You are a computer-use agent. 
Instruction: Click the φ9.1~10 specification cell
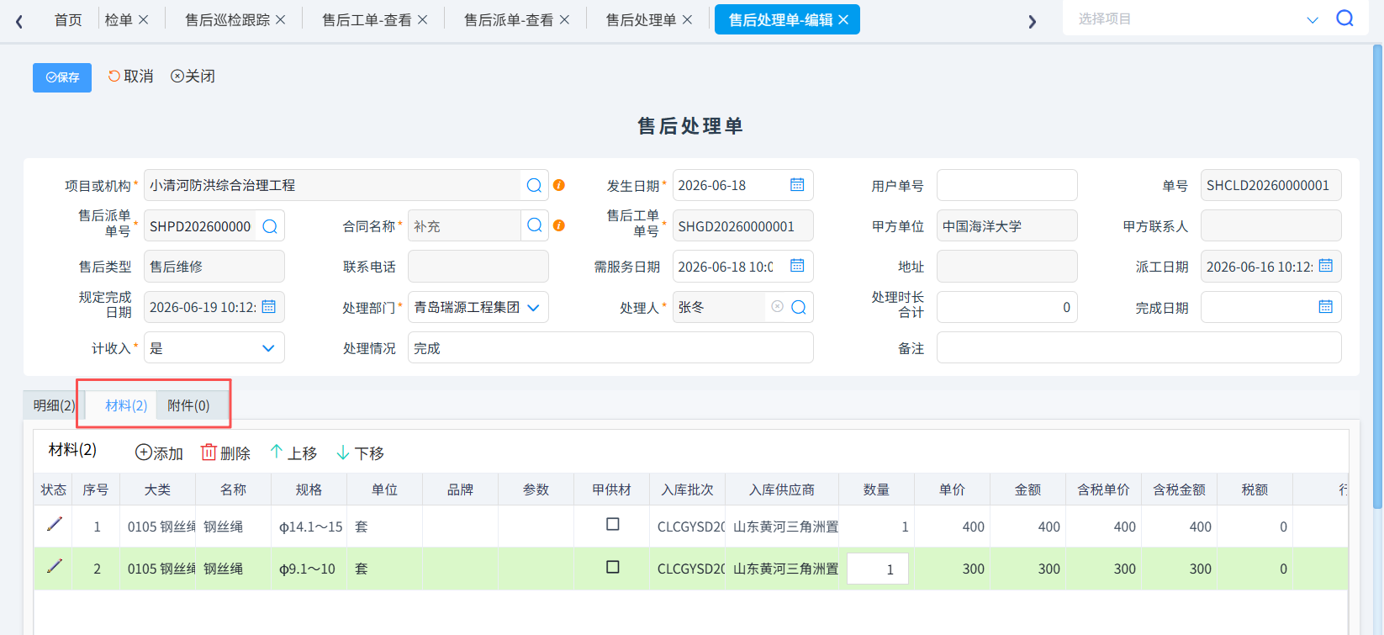point(309,569)
